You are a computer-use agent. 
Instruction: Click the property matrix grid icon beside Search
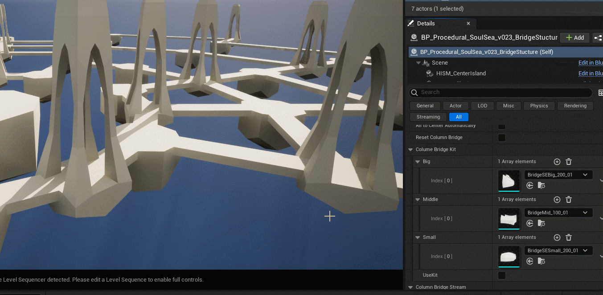pyautogui.click(x=600, y=92)
